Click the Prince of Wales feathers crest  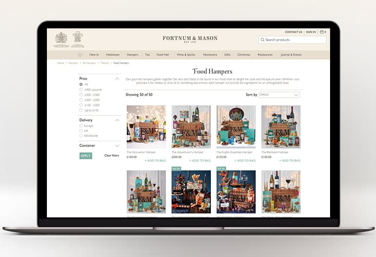(x=78, y=40)
